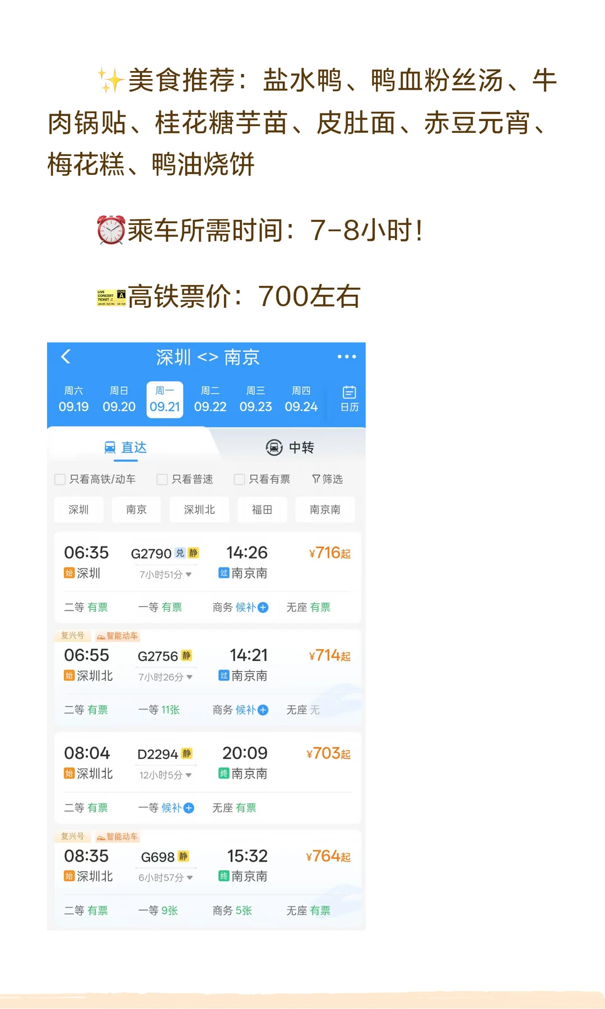Filter by 深圳北 station button
This screenshot has width=605, height=1009.
click(199, 510)
